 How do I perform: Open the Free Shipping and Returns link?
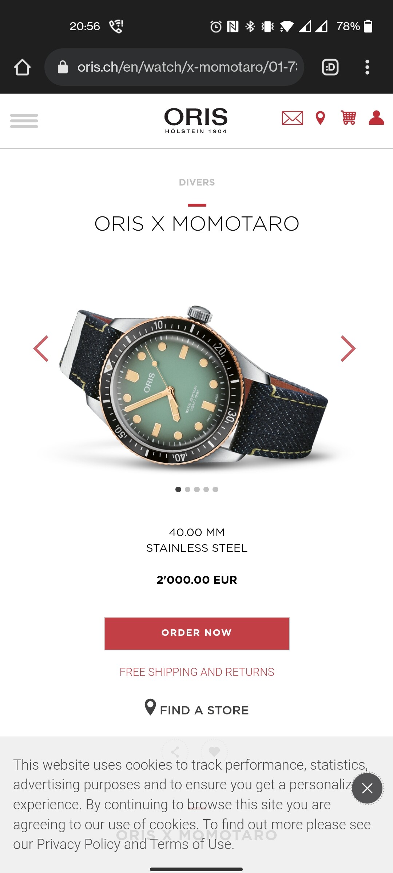(197, 672)
